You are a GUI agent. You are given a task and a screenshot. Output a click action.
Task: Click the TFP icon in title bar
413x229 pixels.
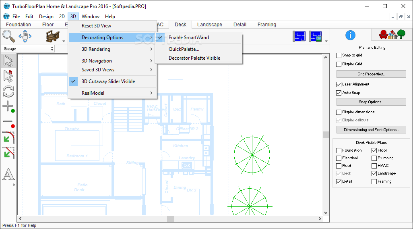6,6
